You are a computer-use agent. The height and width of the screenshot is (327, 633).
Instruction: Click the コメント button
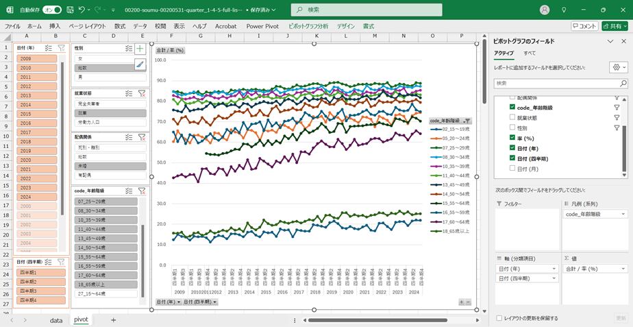(584, 26)
